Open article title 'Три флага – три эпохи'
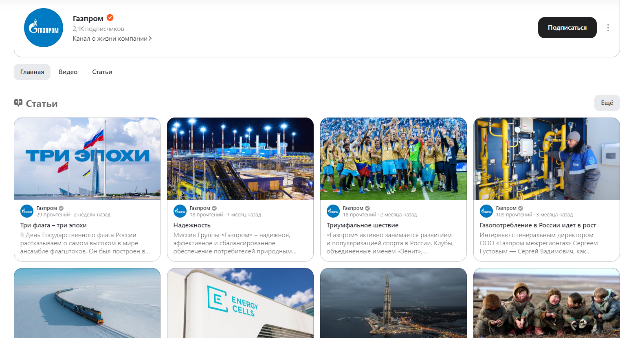The height and width of the screenshot is (338, 620). (53, 225)
